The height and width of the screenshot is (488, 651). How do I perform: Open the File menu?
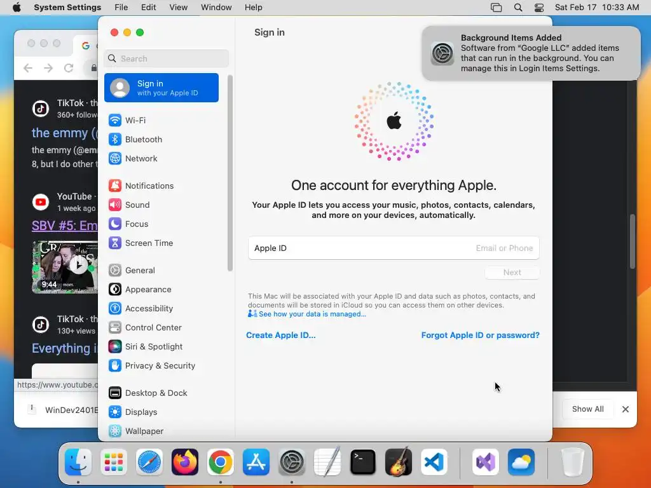(x=121, y=8)
